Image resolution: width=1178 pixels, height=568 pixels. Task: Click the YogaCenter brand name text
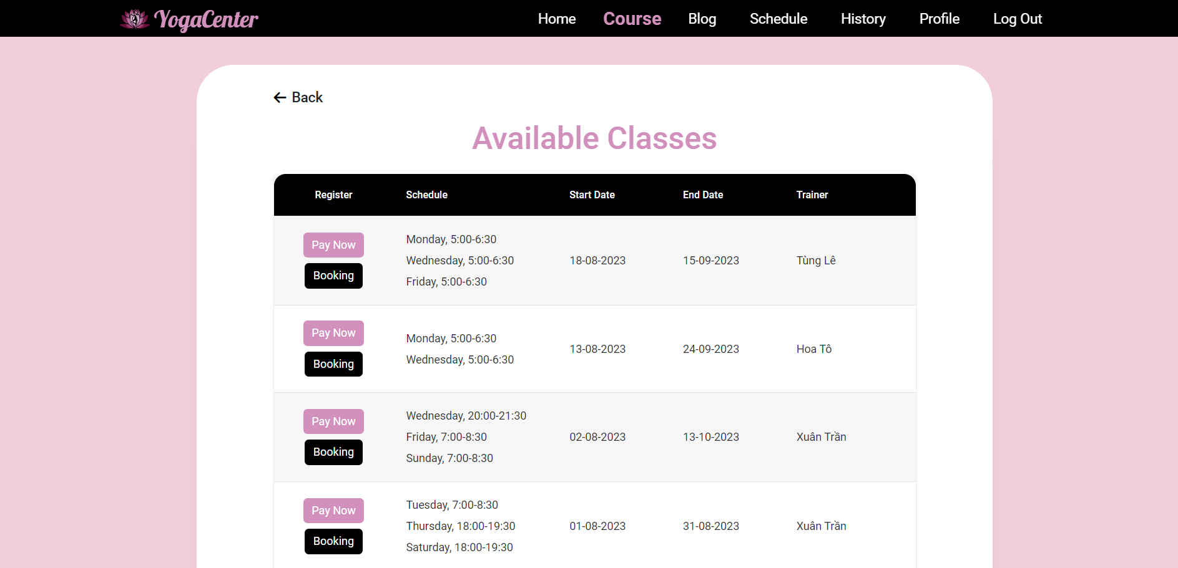point(206,19)
